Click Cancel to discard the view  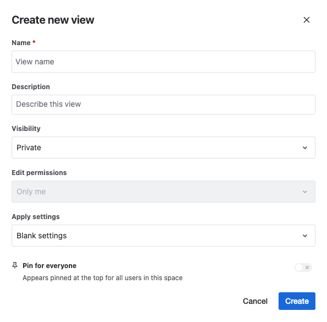coord(255,301)
